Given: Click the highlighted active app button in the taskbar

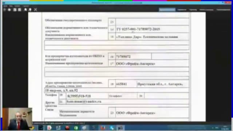Looking at the screenshot, I should pyautogui.click(x=121, y=128).
